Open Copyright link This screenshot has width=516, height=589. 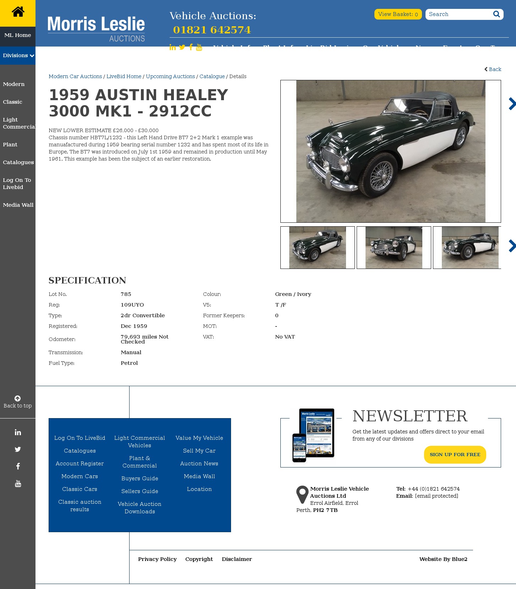tap(199, 559)
